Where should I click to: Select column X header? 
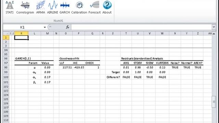(175, 33)
